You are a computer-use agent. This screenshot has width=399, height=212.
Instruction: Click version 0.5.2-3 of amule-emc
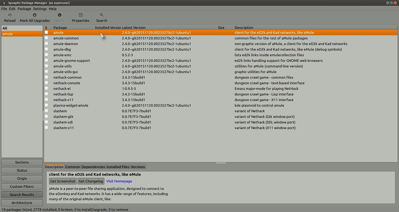[x=128, y=55]
